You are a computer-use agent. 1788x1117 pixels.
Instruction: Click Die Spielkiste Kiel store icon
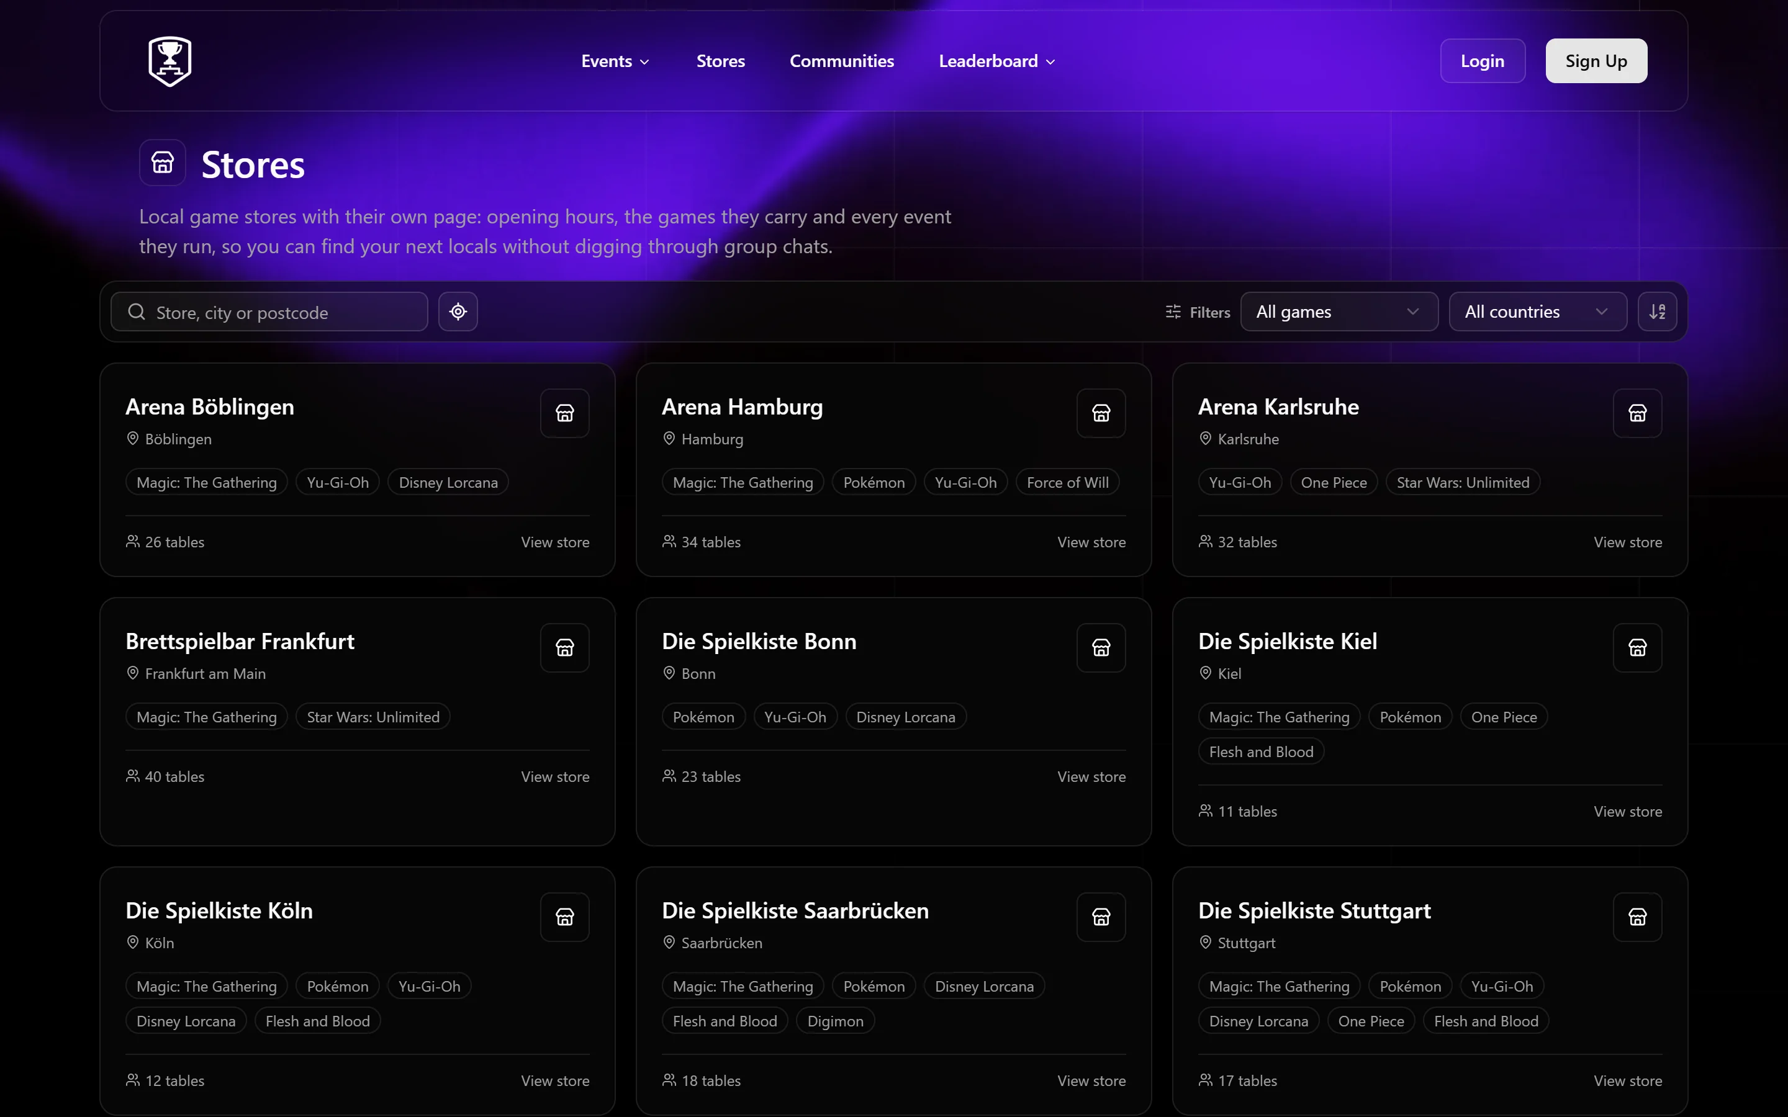(x=1637, y=648)
